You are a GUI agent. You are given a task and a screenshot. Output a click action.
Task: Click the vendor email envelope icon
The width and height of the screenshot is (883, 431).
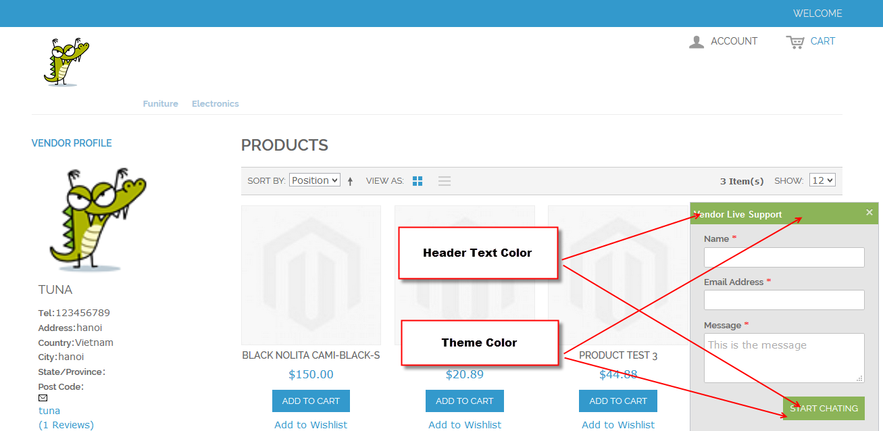[x=43, y=398]
